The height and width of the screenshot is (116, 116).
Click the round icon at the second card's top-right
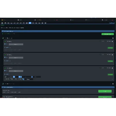(x=112, y=55)
